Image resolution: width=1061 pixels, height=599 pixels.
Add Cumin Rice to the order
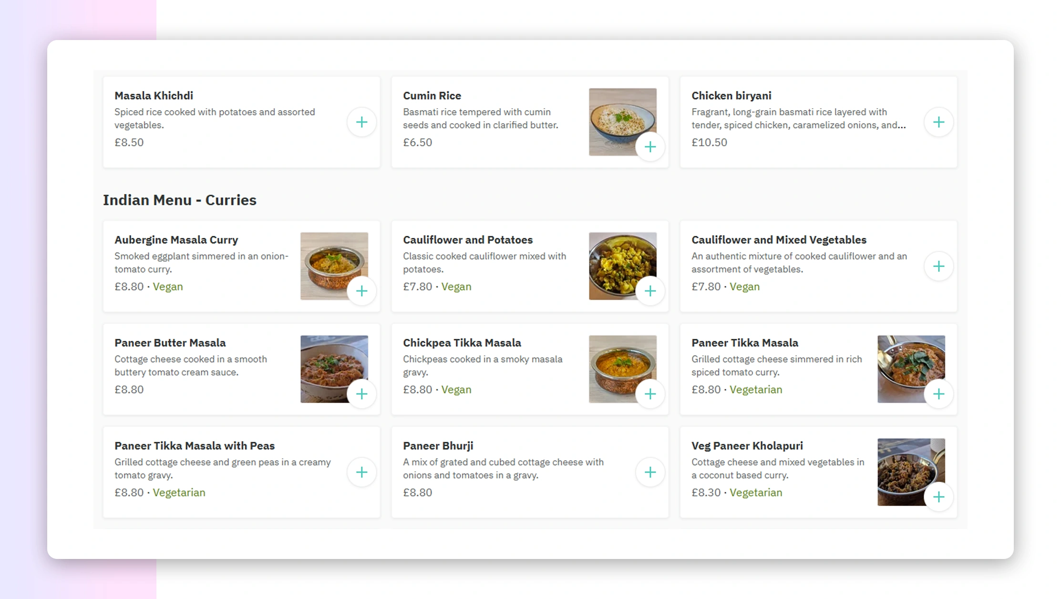[650, 147]
